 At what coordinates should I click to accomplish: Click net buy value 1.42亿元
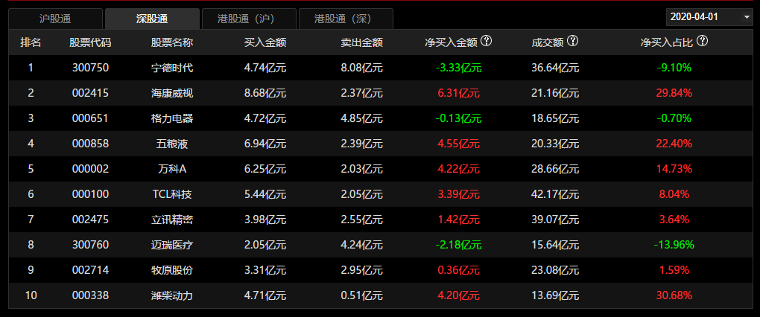click(x=458, y=220)
